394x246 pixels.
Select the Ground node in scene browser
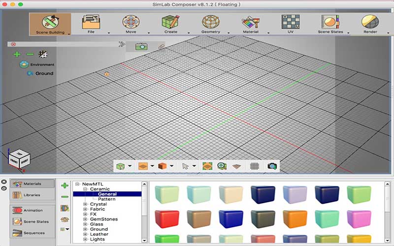coord(40,73)
